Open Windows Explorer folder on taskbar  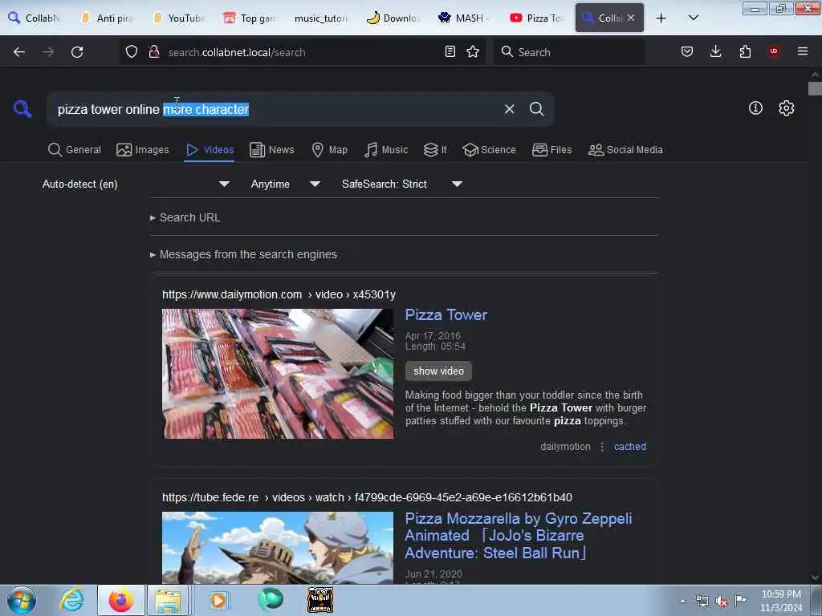tap(168, 600)
